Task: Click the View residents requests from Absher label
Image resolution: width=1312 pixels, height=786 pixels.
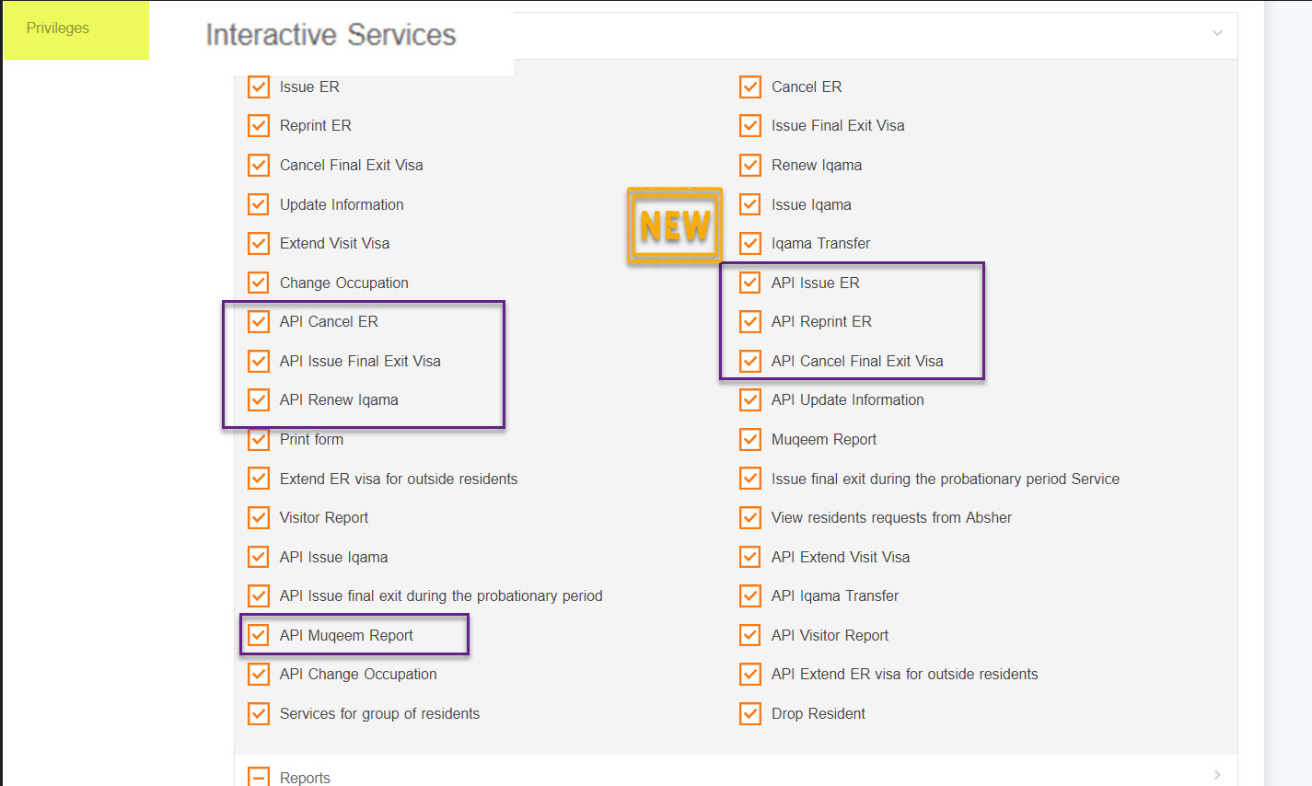Action: coord(891,518)
